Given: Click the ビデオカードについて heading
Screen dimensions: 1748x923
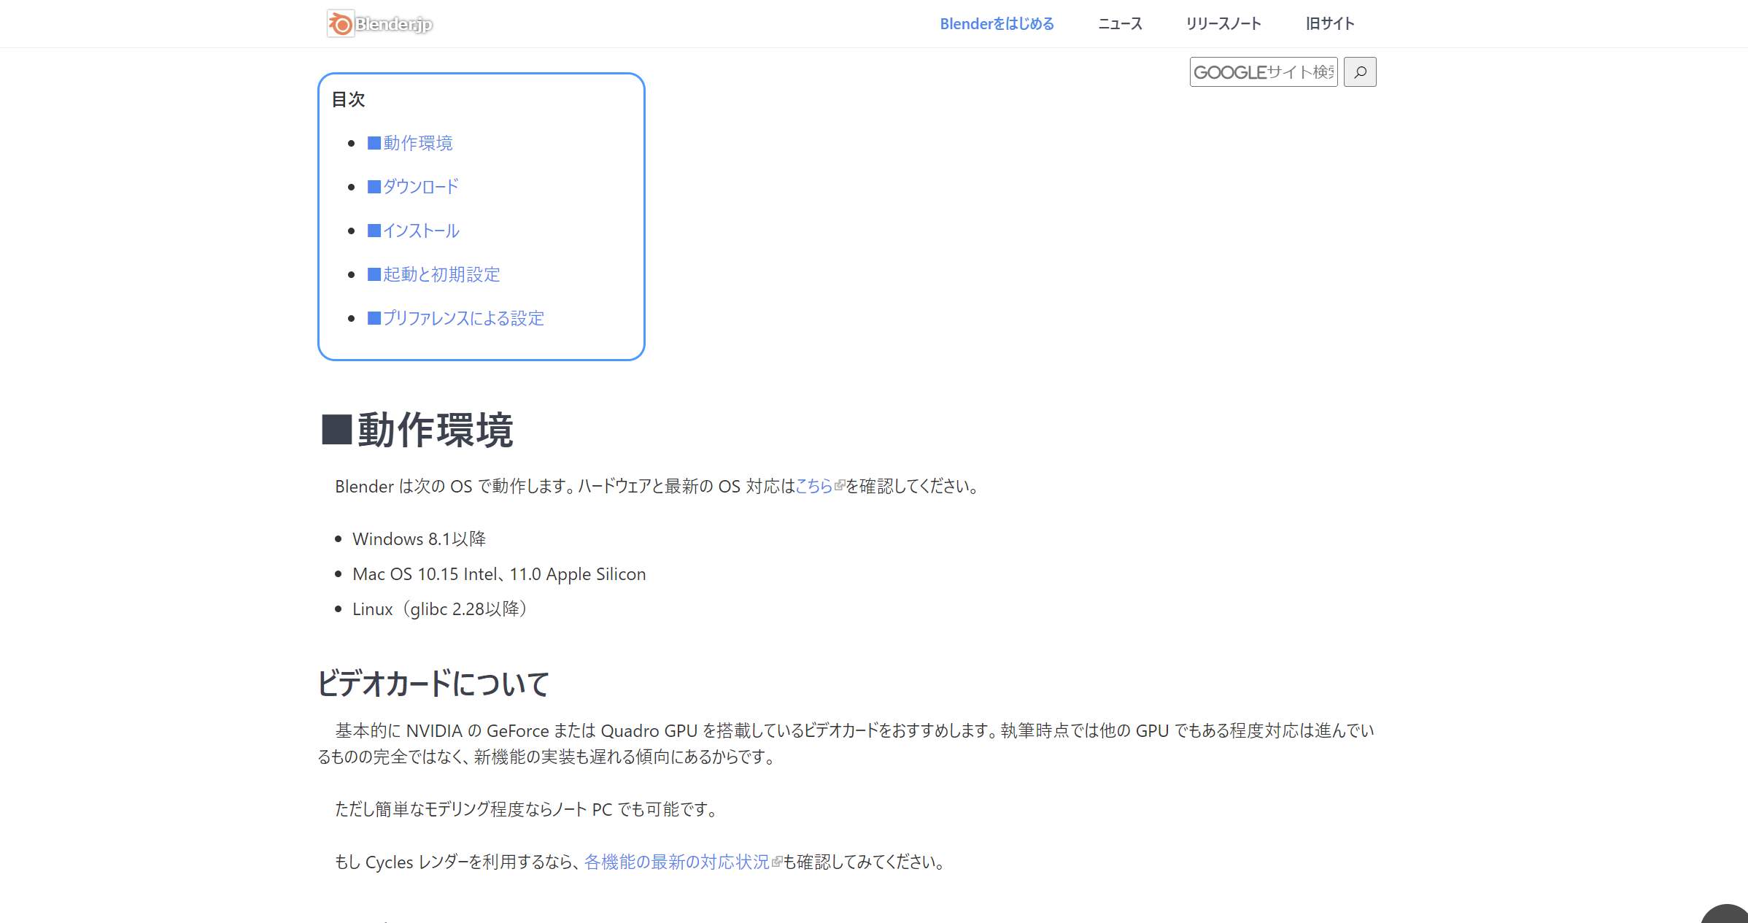Looking at the screenshot, I should click(x=433, y=684).
